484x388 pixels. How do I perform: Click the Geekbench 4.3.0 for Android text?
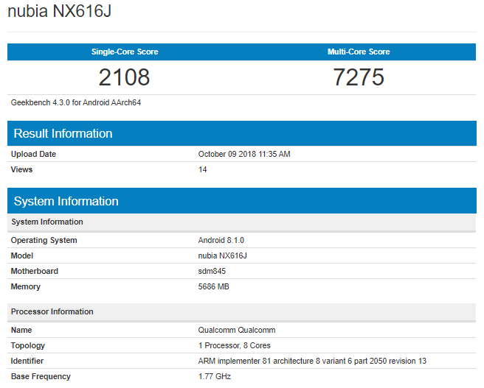coord(75,103)
